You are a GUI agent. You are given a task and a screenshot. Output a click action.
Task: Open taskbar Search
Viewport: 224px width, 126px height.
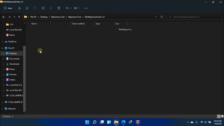coord(94,122)
